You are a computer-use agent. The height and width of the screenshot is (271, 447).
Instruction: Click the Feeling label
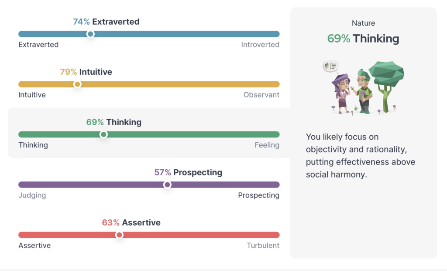[267, 145]
